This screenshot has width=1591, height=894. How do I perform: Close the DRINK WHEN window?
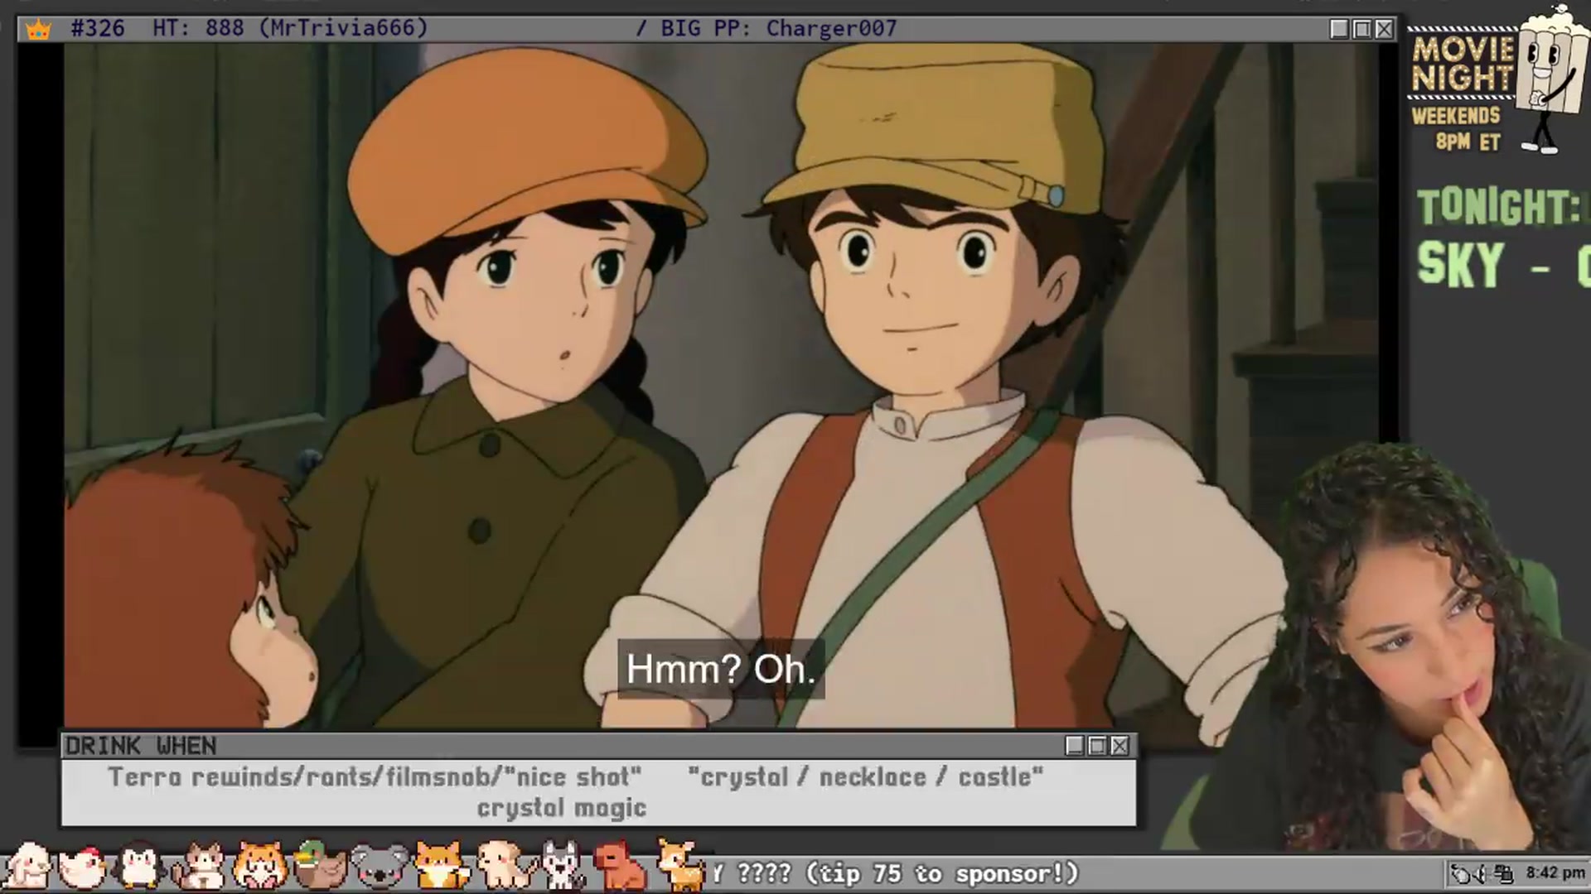click(1120, 746)
